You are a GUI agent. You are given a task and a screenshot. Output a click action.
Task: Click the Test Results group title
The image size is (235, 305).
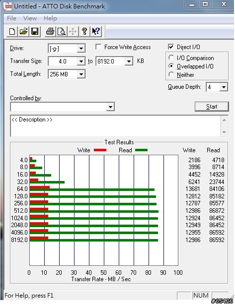pyautogui.click(x=119, y=142)
